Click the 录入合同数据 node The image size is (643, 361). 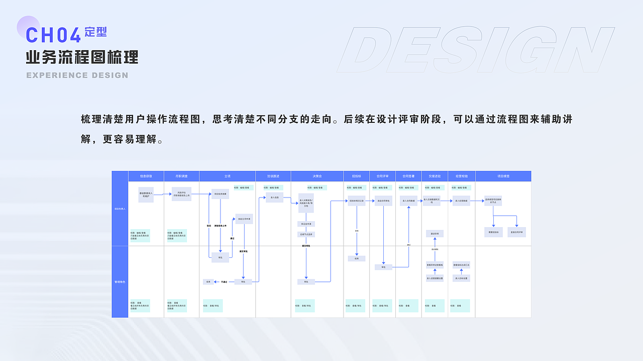409,201
